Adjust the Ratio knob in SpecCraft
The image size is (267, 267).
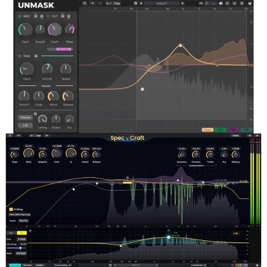29,154
